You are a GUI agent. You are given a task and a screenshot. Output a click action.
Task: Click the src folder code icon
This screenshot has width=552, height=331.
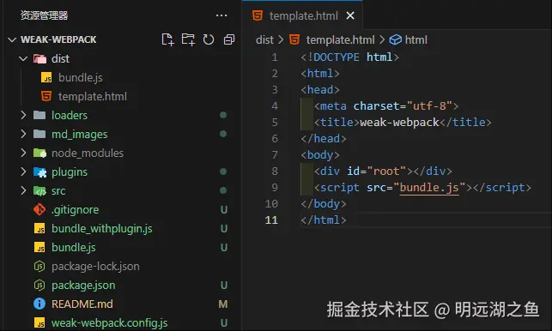39,190
